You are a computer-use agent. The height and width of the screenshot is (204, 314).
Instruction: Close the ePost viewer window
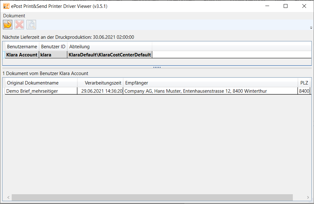(304, 6)
